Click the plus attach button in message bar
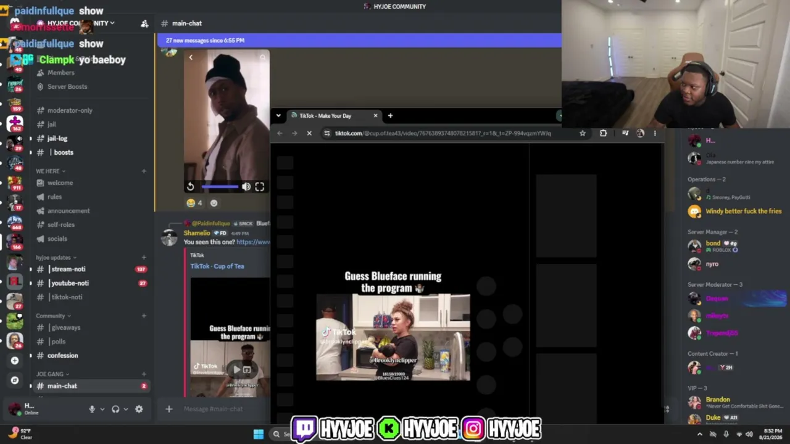The height and width of the screenshot is (444, 790). [x=168, y=409]
